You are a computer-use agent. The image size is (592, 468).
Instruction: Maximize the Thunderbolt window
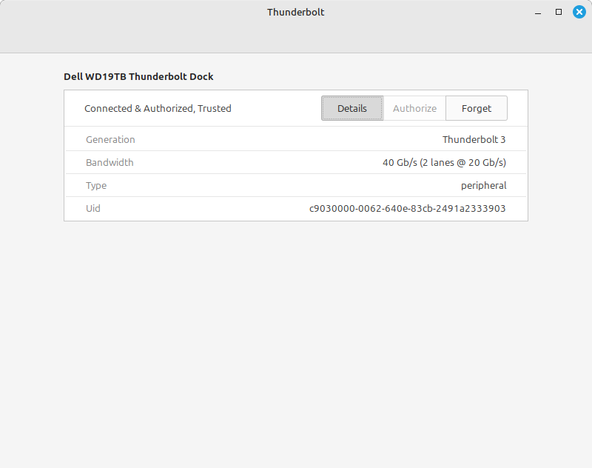click(x=559, y=12)
